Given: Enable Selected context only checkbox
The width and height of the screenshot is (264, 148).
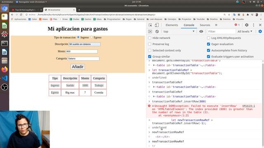Looking at the screenshot, I should (x=149, y=50).
